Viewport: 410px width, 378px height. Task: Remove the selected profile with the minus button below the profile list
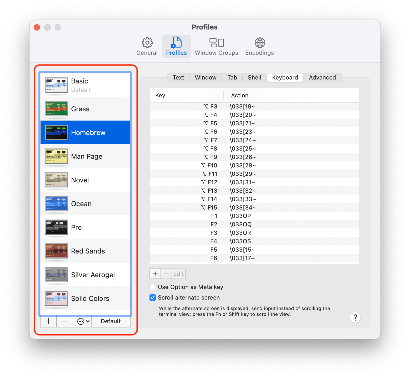point(65,321)
